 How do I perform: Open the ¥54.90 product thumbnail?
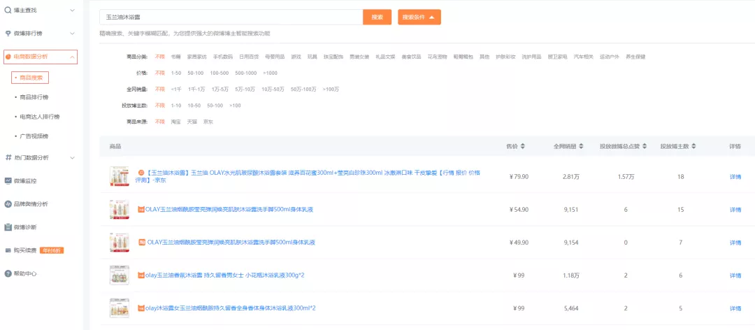coord(119,210)
